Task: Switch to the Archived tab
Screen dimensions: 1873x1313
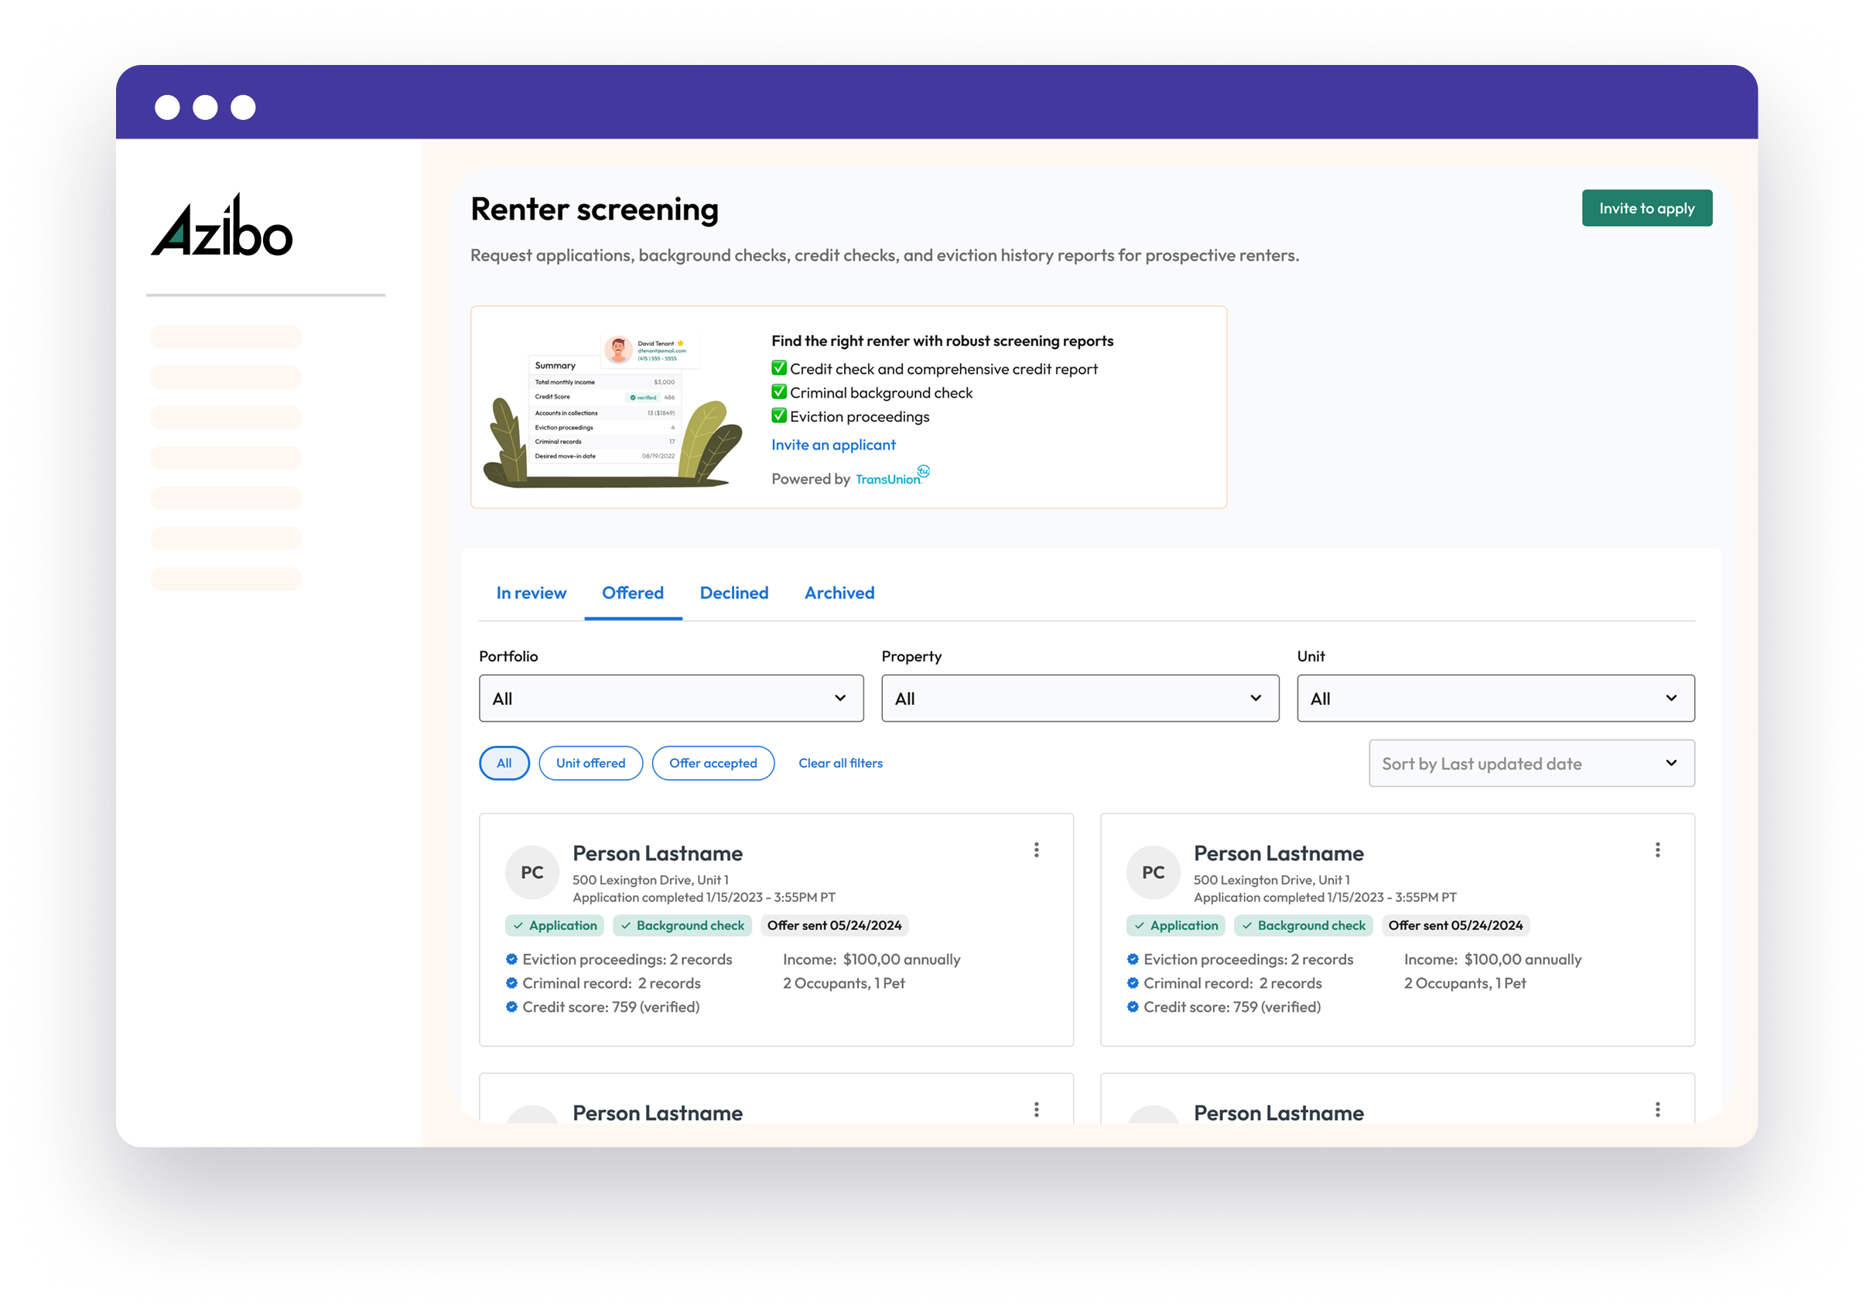Action: tap(839, 593)
